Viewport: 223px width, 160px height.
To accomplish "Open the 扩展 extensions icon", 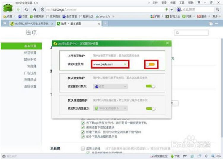I will [155, 17].
